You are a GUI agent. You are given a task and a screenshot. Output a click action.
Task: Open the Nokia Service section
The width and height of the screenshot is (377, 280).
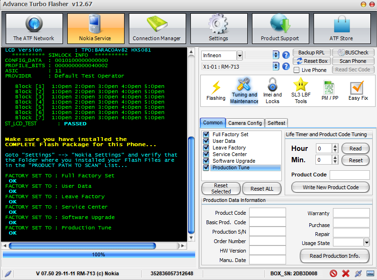96,28
